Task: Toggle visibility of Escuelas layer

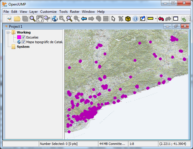Action: [23, 37]
